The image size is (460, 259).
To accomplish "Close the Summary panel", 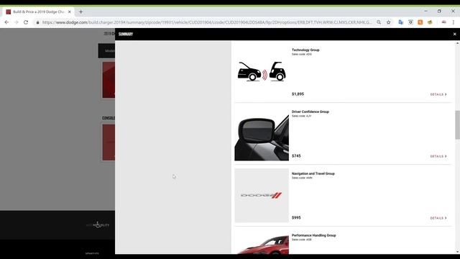I will pyautogui.click(x=454, y=34).
